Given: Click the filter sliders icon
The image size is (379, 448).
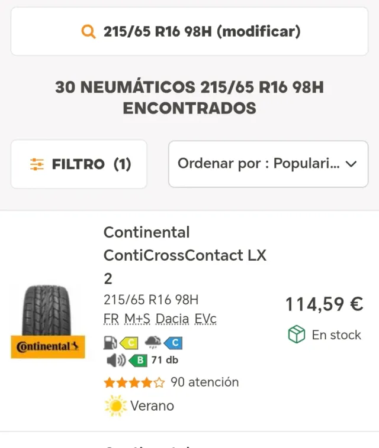Looking at the screenshot, I should pyautogui.click(x=37, y=164).
